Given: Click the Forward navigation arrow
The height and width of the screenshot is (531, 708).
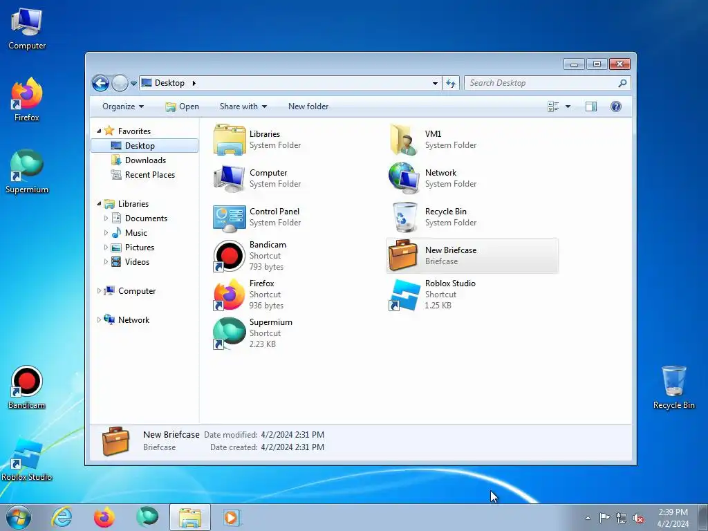Looking at the screenshot, I should (120, 83).
